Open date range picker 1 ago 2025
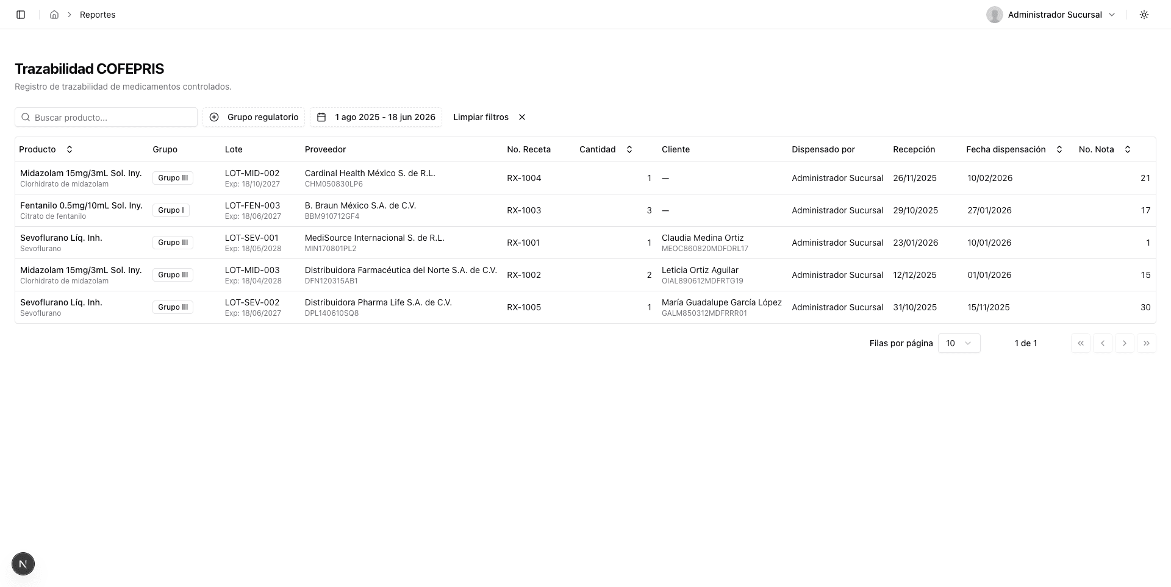 pos(376,117)
